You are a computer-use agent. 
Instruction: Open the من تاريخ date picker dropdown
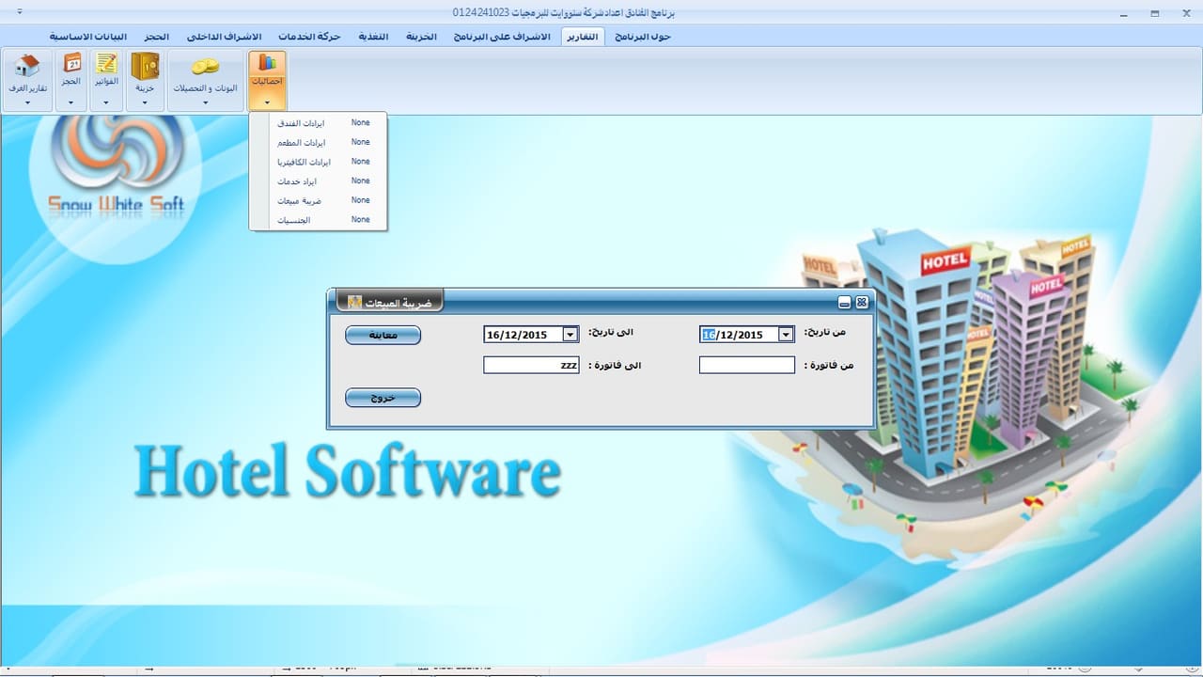coord(786,335)
